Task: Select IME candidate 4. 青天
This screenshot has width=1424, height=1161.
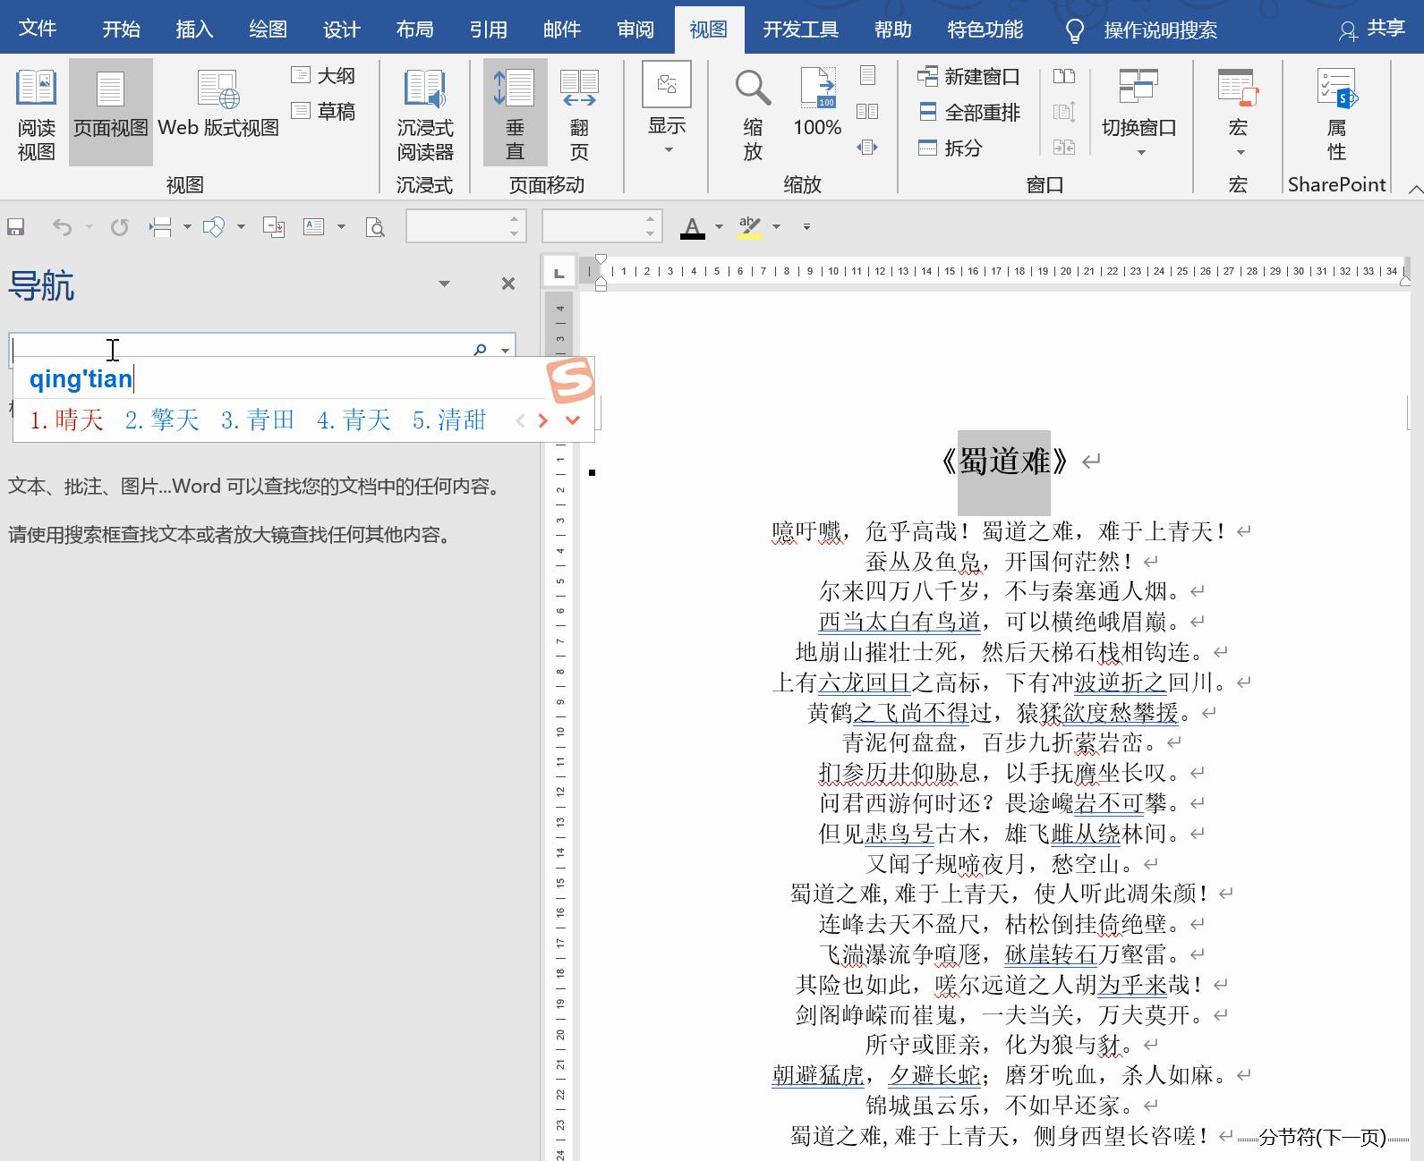Action: (354, 419)
